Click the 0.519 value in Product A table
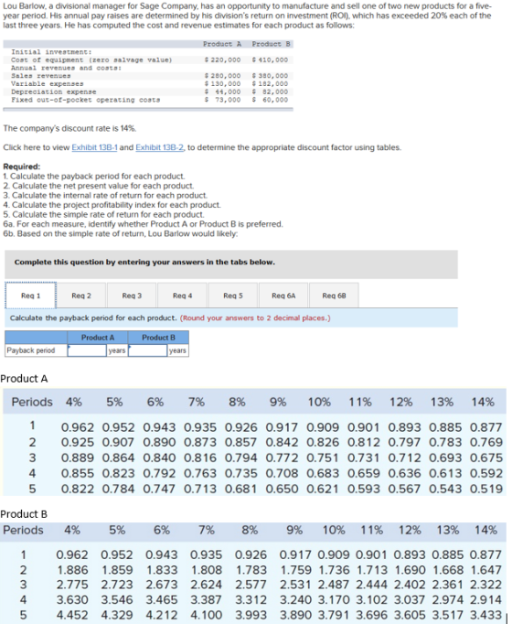Screen dimensions: 512x624 coord(486,489)
